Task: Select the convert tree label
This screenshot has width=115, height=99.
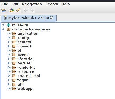Action: pyautogui.click(x=24, y=46)
